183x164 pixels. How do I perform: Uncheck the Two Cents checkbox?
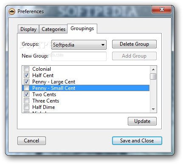(26, 95)
